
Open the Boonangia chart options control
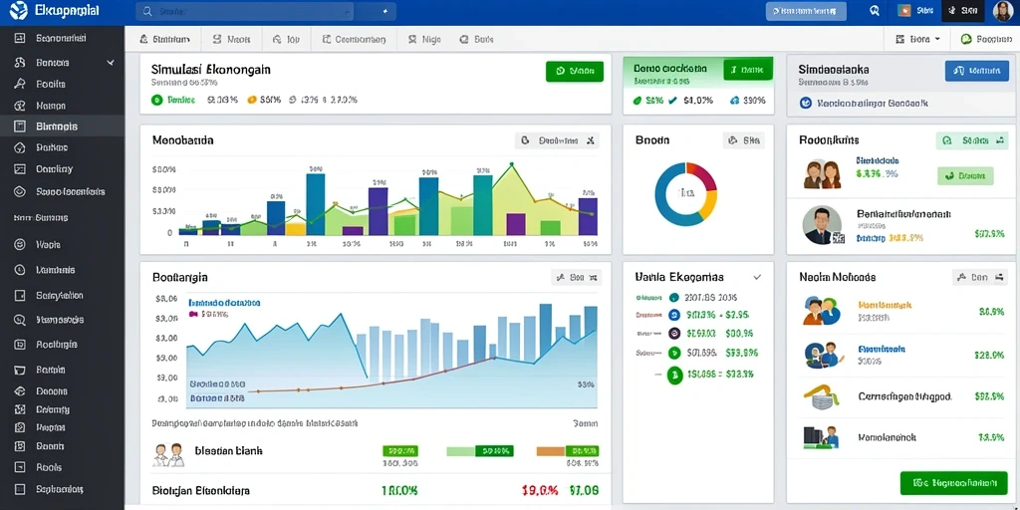point(577,277)
